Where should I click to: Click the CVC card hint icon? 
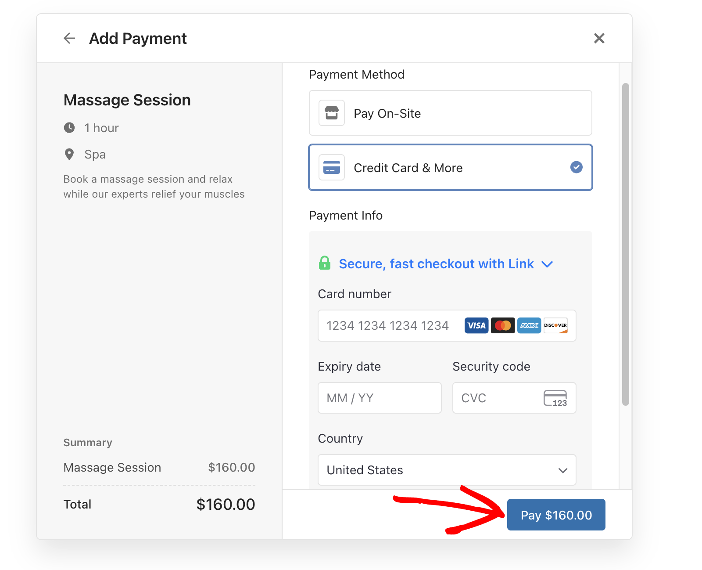click(x=555, y=398)
